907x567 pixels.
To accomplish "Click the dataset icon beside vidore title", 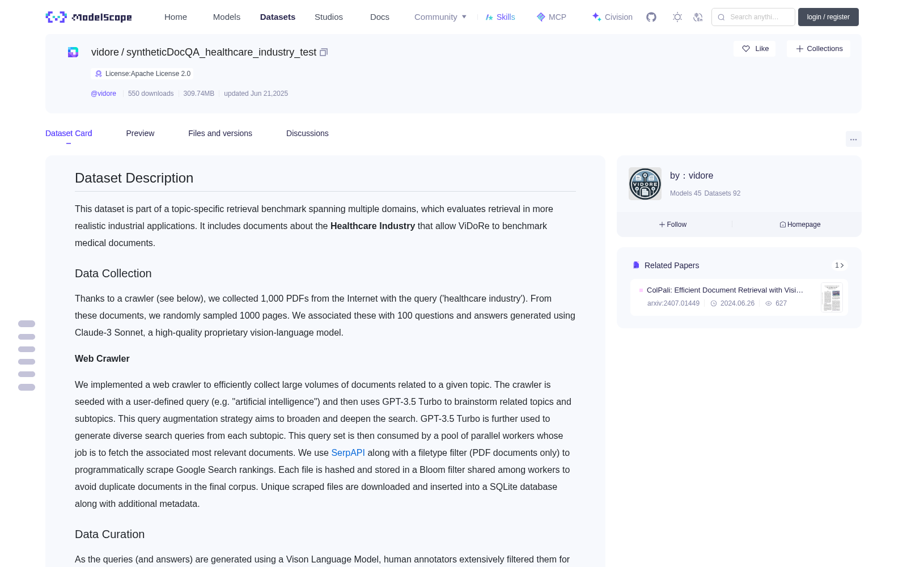I will 73,52.
